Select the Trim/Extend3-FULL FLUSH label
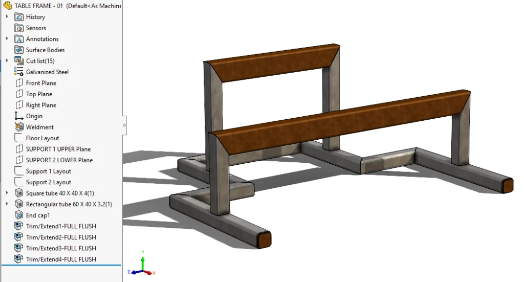The image size is (524, 282). (x=61, y=248)
